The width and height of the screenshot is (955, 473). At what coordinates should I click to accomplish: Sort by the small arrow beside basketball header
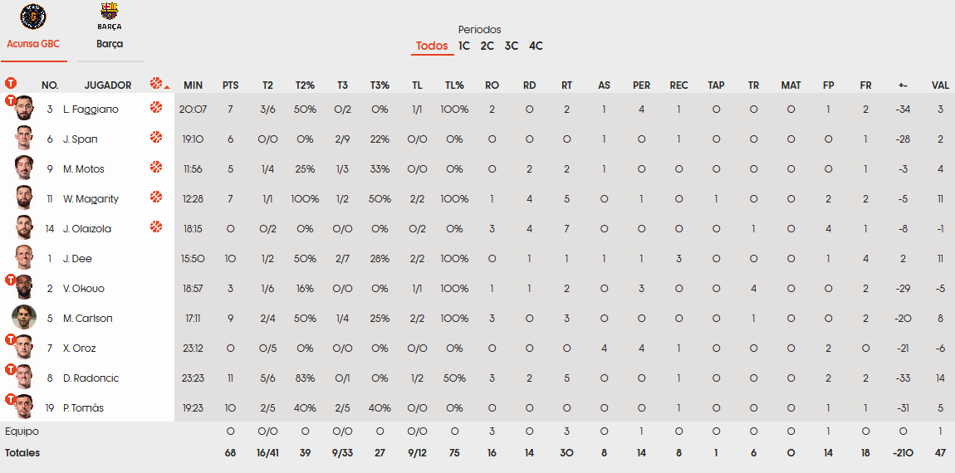(167, 88)
